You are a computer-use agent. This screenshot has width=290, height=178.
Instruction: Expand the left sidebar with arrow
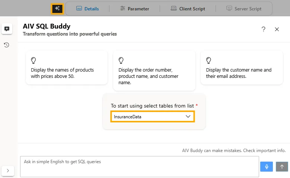[x=8, y=171]
